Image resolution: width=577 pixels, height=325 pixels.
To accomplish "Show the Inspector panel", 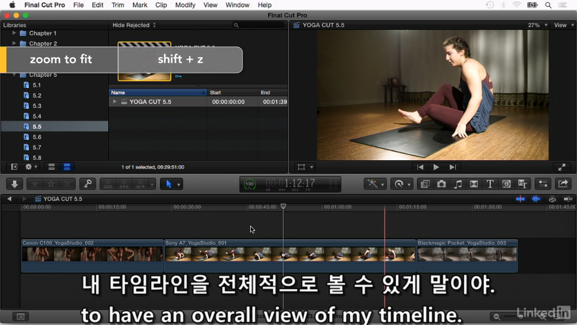I will (543, 184).
